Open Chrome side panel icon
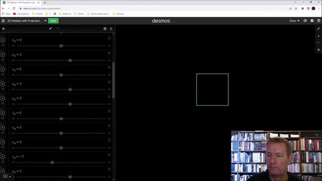Image resolution: width=322 pixels, height=181 pixels. point(308,9)
